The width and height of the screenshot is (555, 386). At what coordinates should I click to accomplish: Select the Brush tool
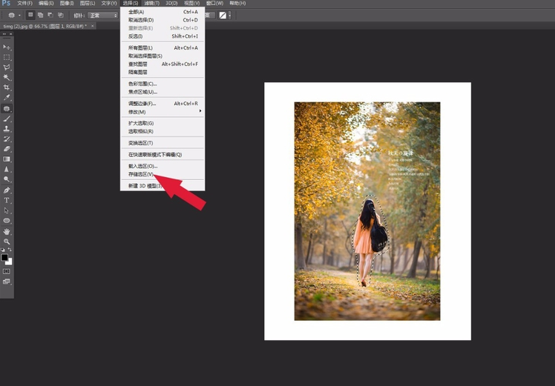coord(7,119)
